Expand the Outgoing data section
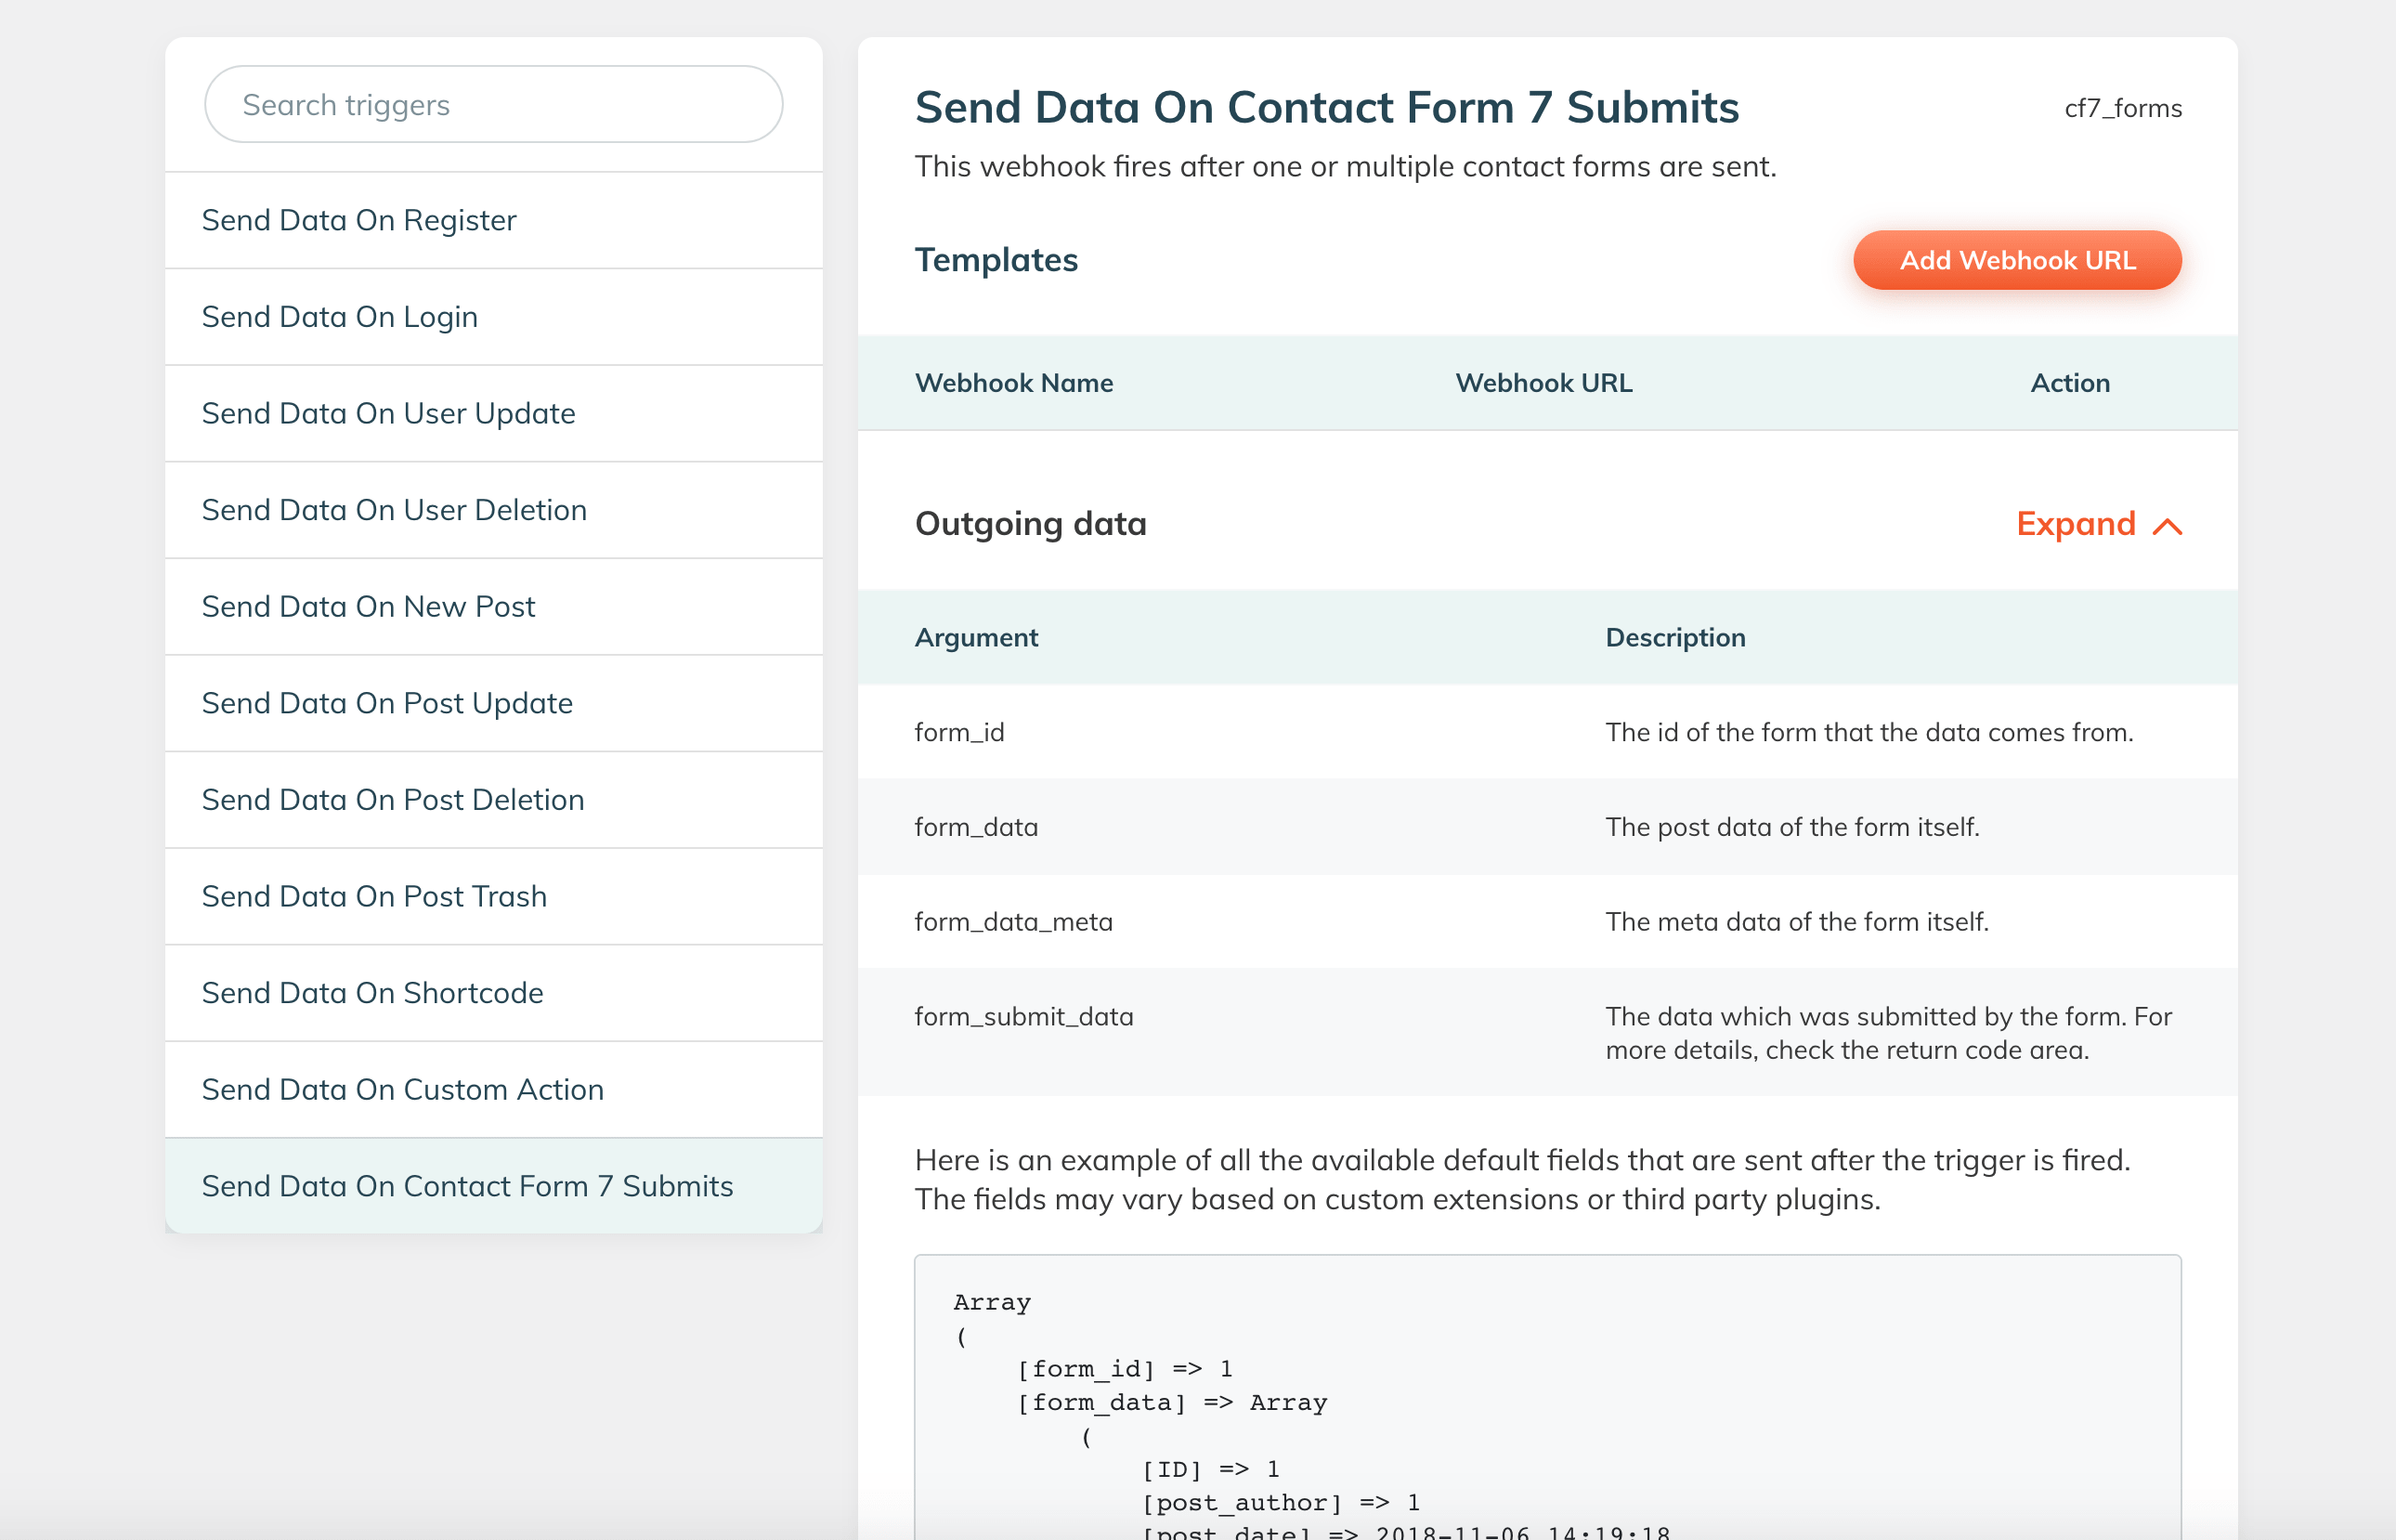Image resolution: width=2396 pixels, height=1540 pixels. pos(2075,524)
